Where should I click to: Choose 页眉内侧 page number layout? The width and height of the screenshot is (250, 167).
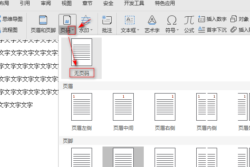(x=207, y=107)
